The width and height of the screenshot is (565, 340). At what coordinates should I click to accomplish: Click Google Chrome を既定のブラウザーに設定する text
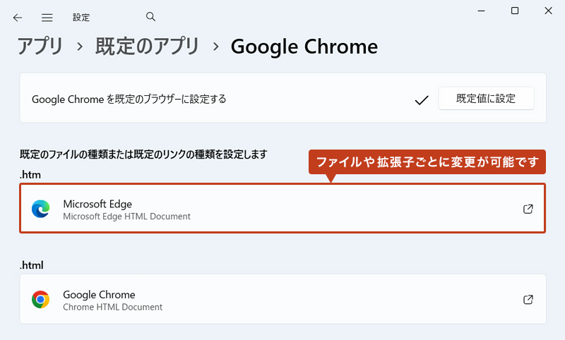[129, 99]
